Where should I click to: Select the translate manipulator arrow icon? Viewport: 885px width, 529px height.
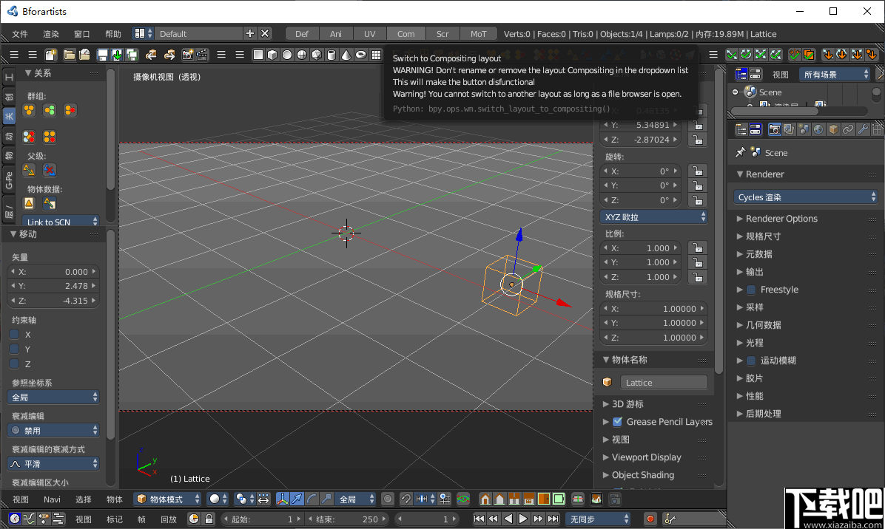pyautogui.click(x=297, y=499)
